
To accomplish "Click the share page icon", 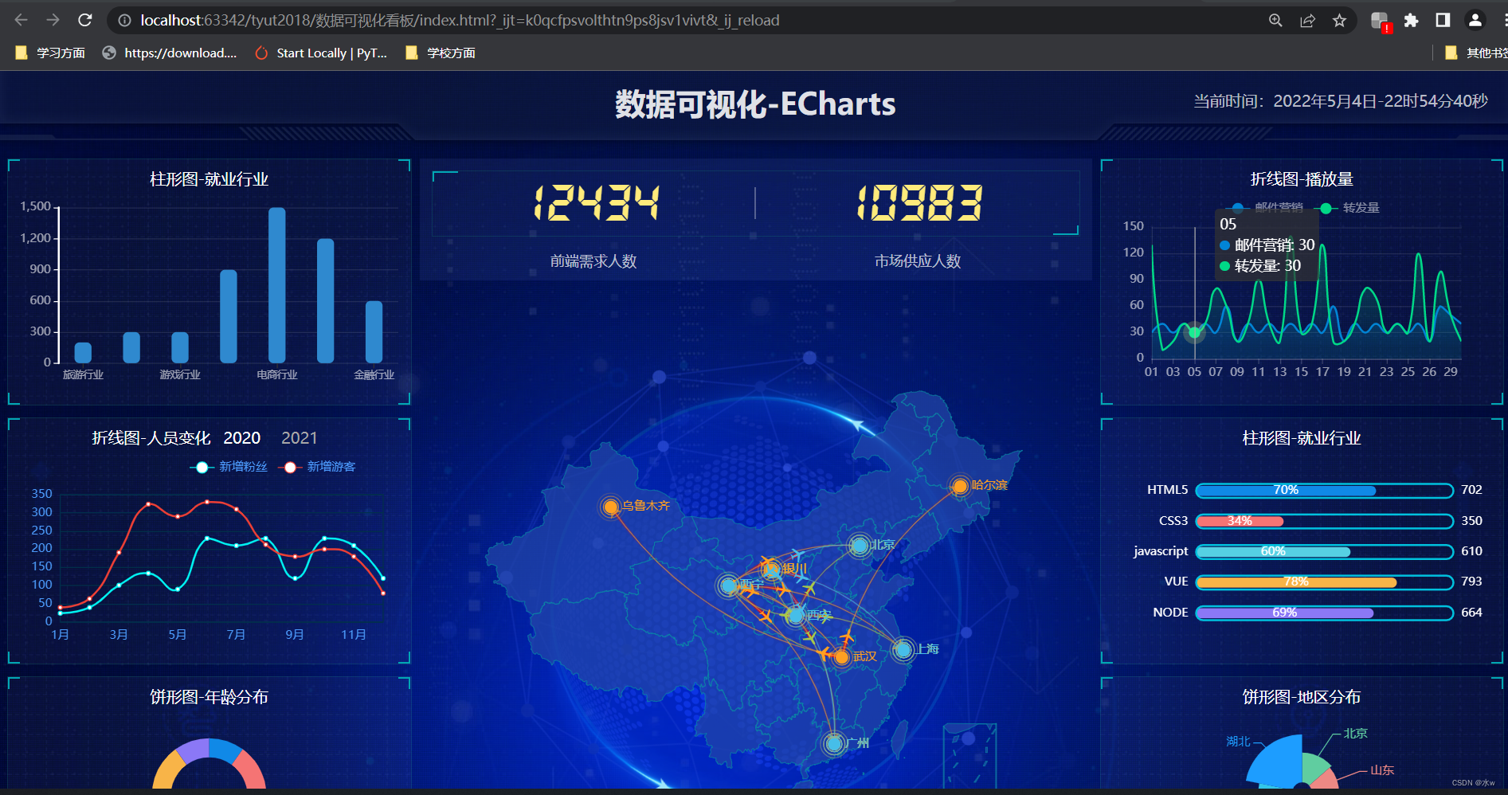I will [1307, 21].
